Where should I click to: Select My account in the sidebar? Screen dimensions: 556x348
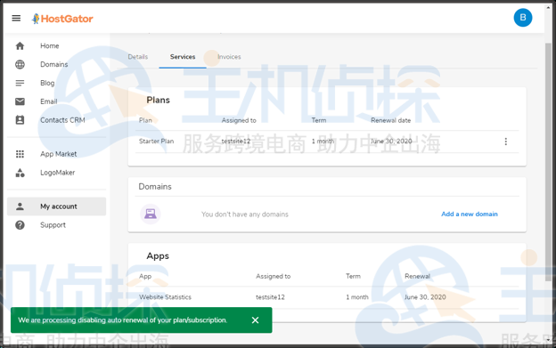tap(57, 206)
